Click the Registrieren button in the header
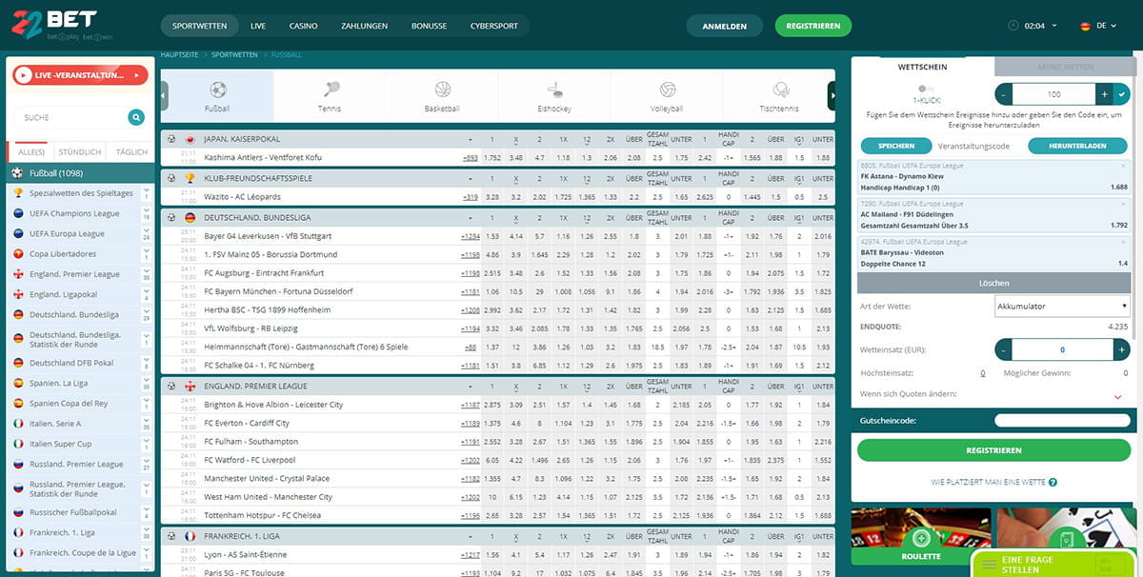Viewport: 1143px width, 577px height. [x=812, y=26]
